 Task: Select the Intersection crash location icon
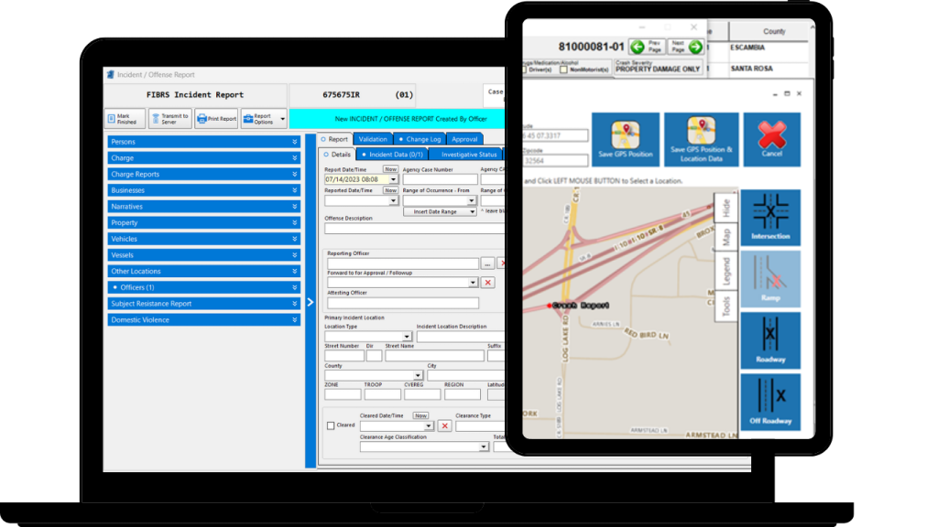770,216
